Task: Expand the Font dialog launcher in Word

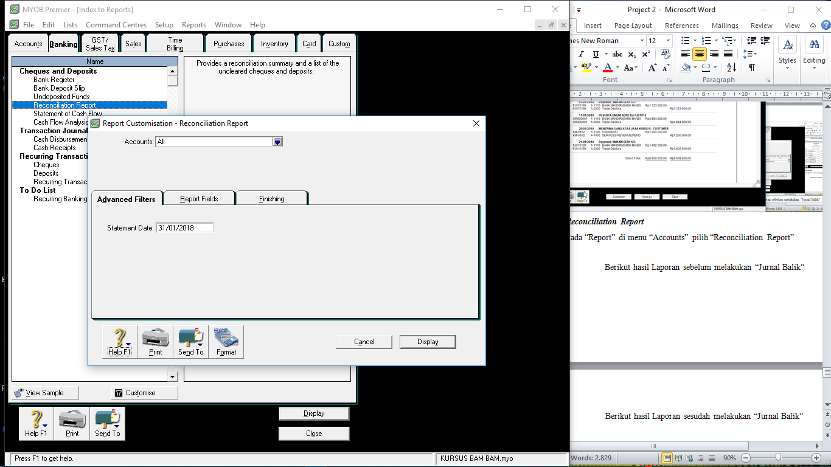Action: coord(669,80)
